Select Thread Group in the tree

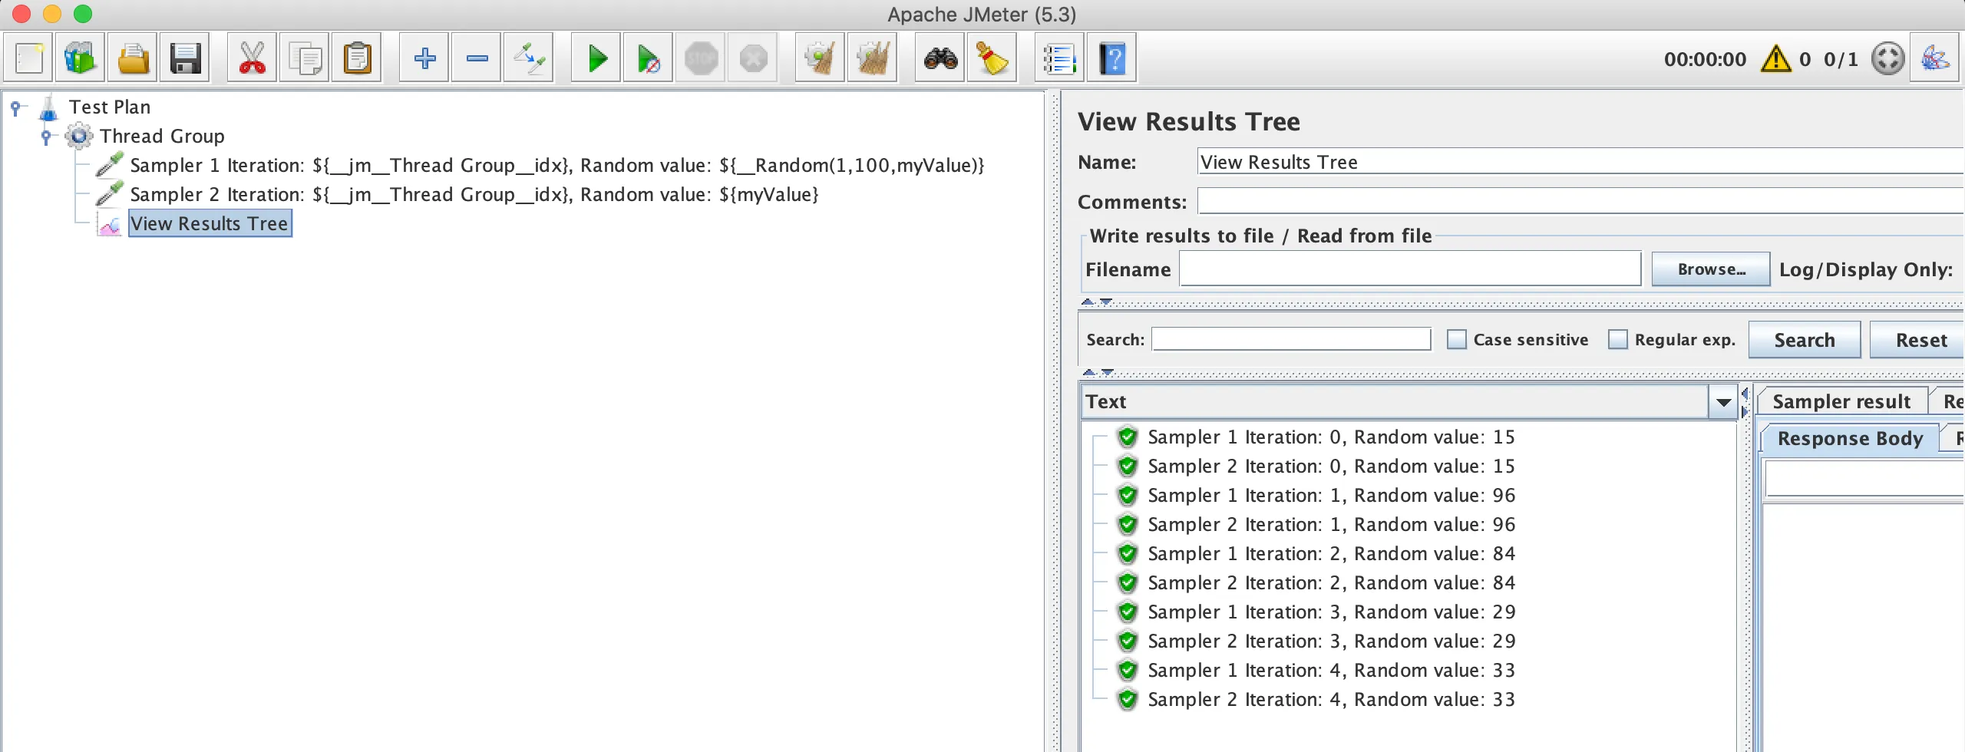tap(162, 137)
